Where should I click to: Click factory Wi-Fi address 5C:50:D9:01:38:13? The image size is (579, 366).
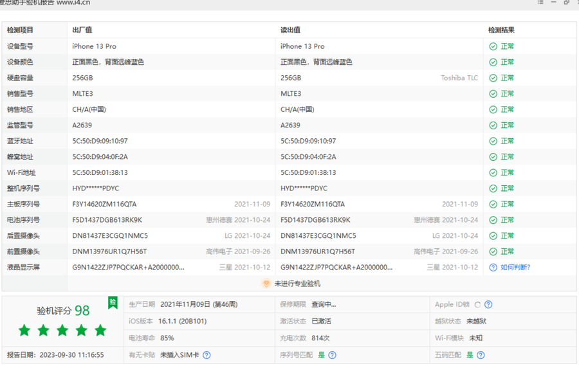pos(100,173)
